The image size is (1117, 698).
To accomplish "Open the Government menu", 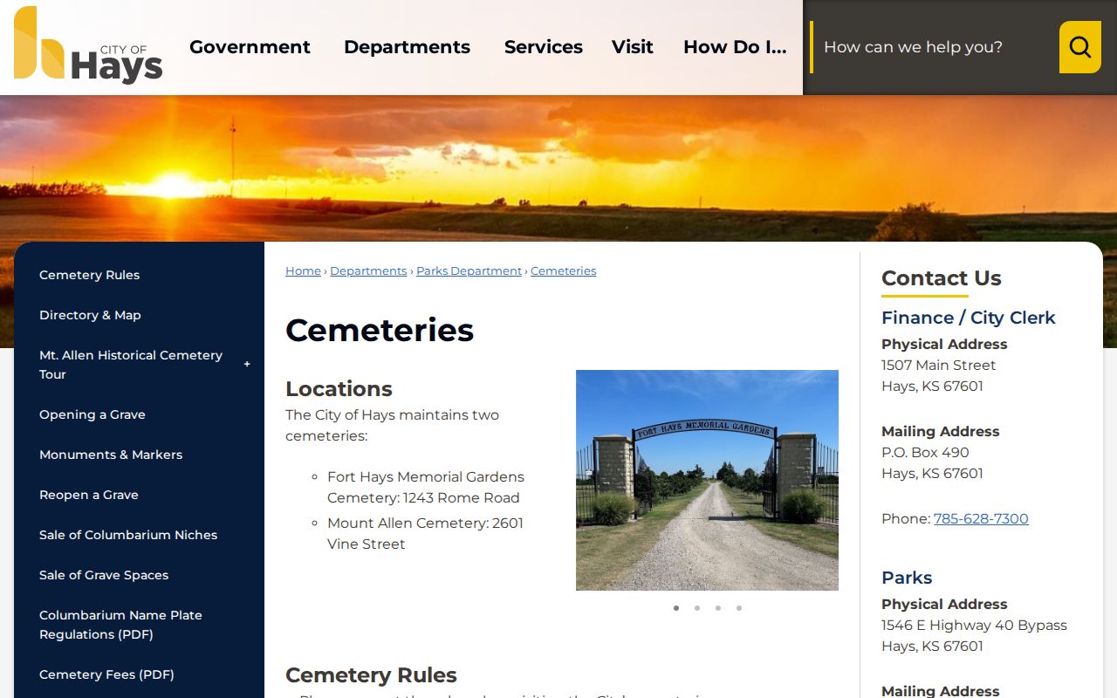I will coord(250,47).
